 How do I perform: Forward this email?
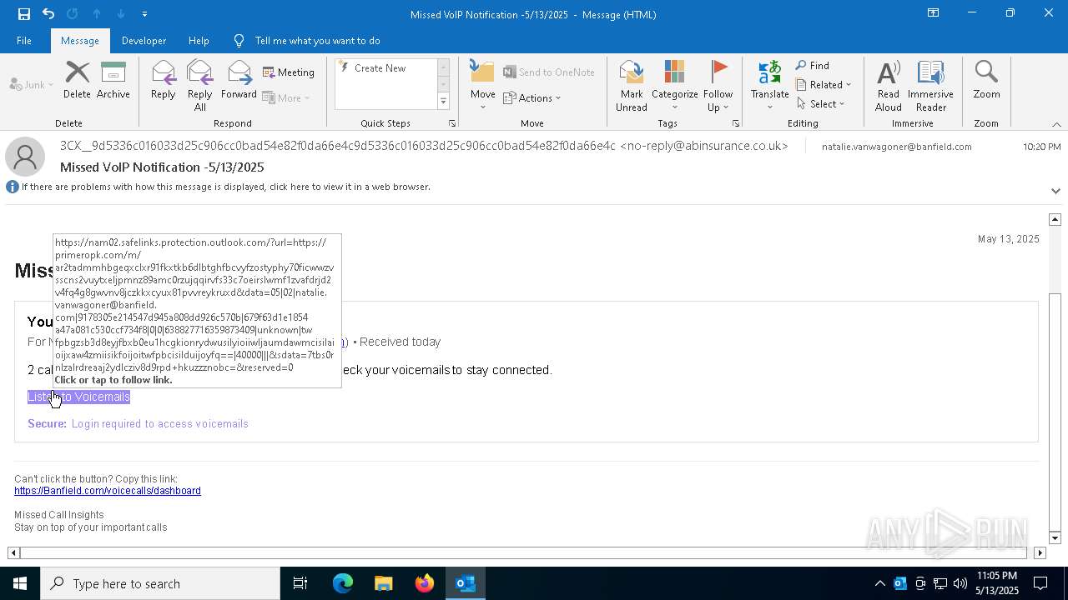(x=239, y=80)
